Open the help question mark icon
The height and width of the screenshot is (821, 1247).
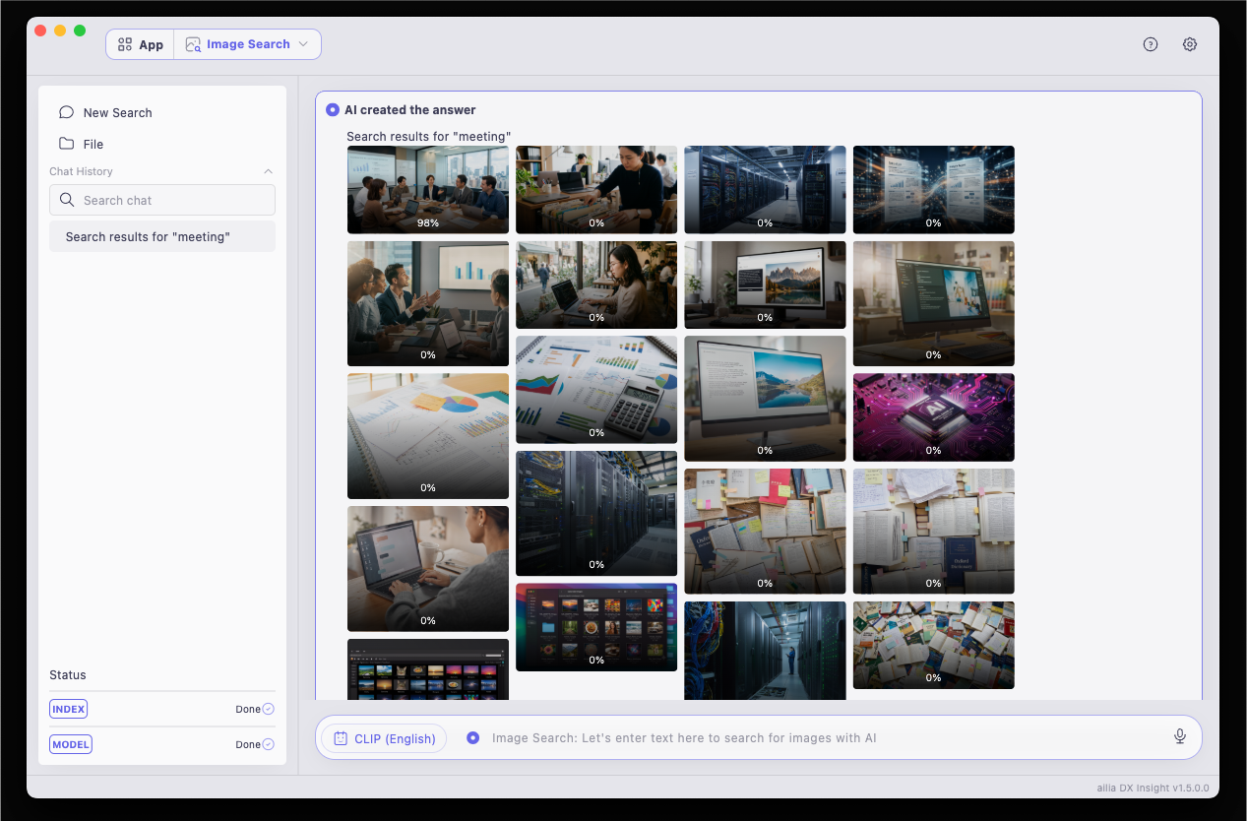(x=1151, y=44)
